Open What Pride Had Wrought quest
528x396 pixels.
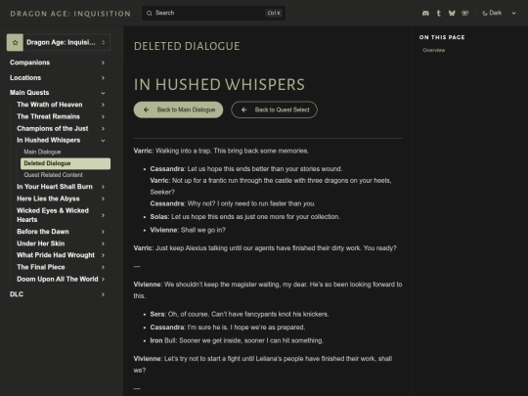[56, 255]
